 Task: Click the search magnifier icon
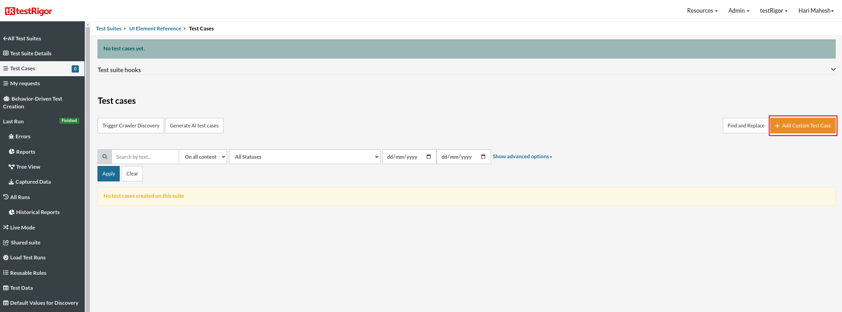coord(105,157)
